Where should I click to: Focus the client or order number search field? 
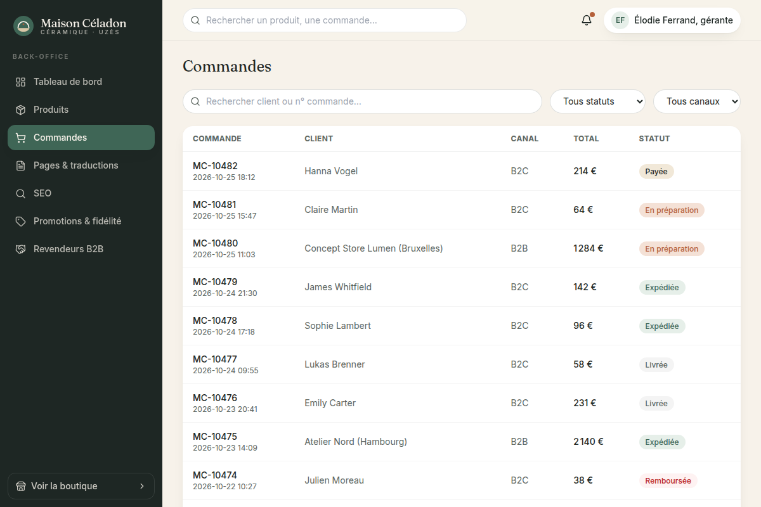pyautogui.click(x=362, y=101)
